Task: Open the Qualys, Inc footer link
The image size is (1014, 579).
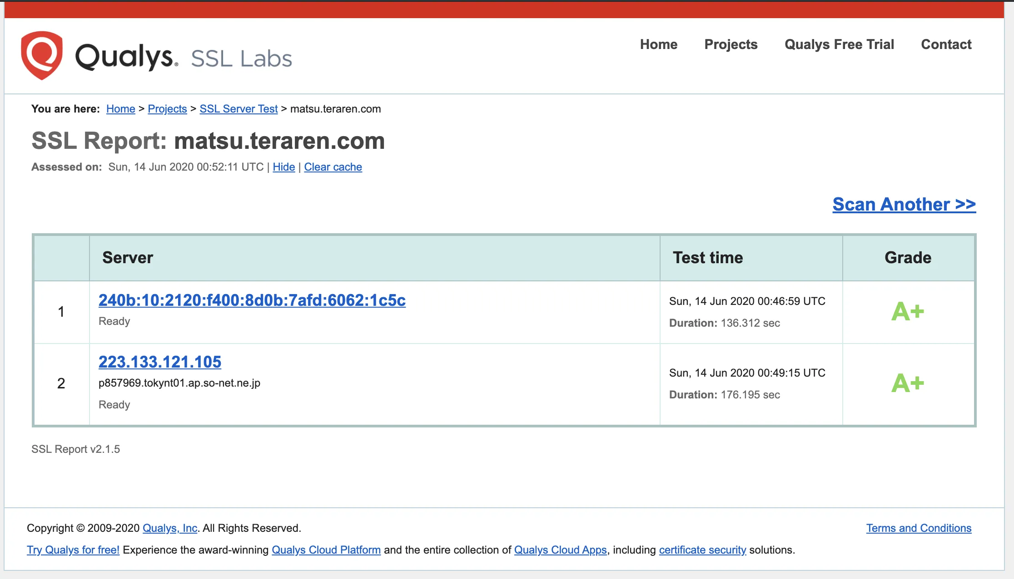Action: (170, 528)
